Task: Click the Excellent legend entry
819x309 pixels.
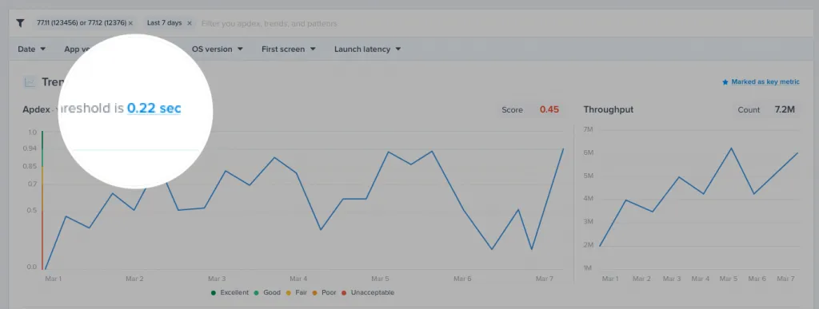Action: pos(230,292)
